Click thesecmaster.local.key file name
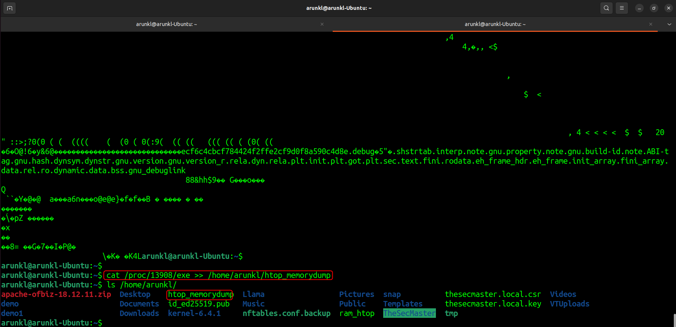This screenshot has width=676, height=327. pos(493,304)
